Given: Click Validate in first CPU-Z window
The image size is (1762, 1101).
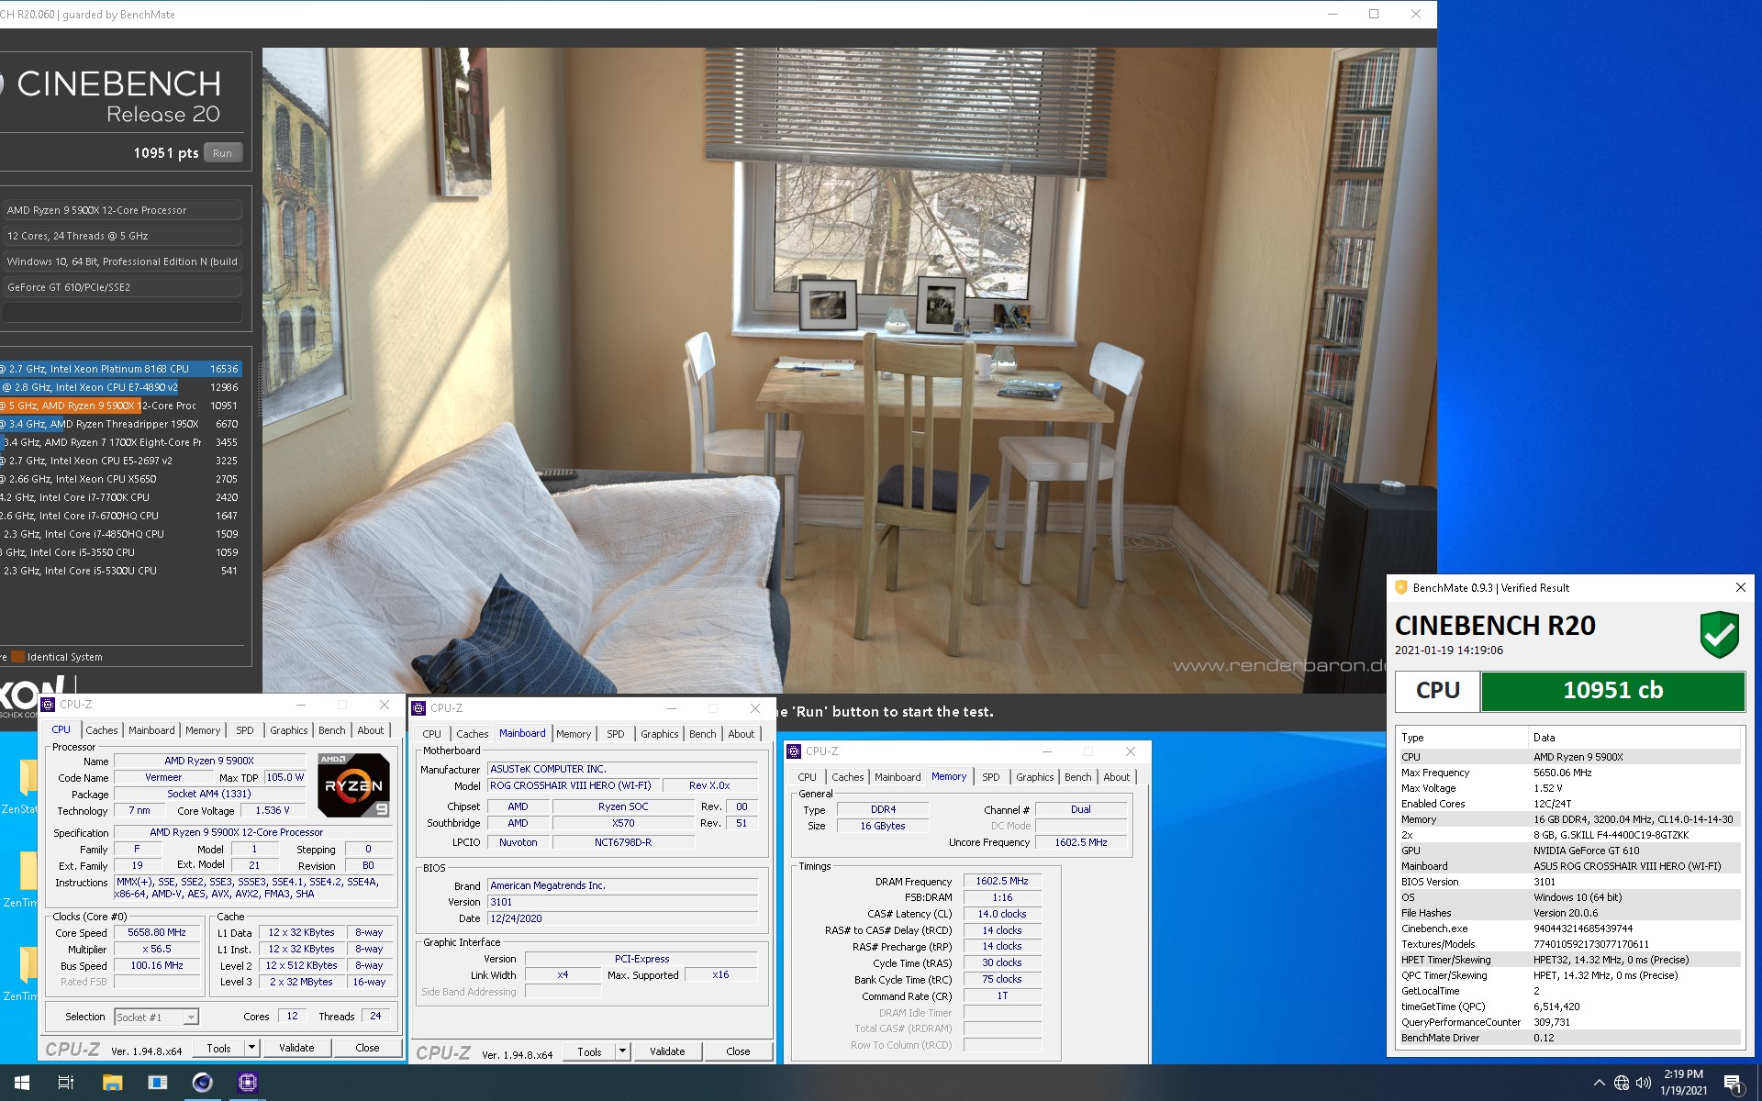Looking at the screenshot, I should [x=296, y=1047].
